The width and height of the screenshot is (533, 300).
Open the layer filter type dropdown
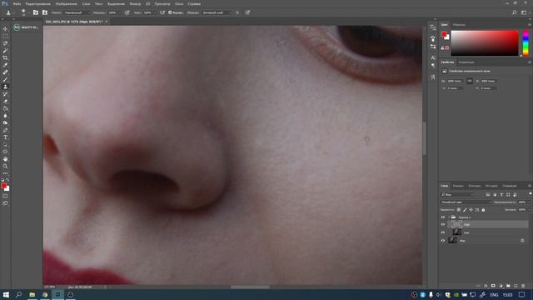coord(457,194)
